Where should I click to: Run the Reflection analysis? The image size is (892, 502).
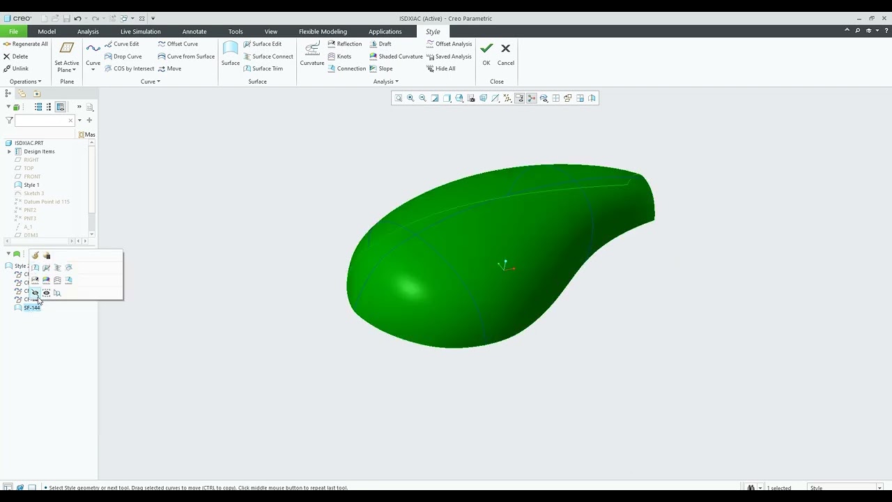coord(345,44)
